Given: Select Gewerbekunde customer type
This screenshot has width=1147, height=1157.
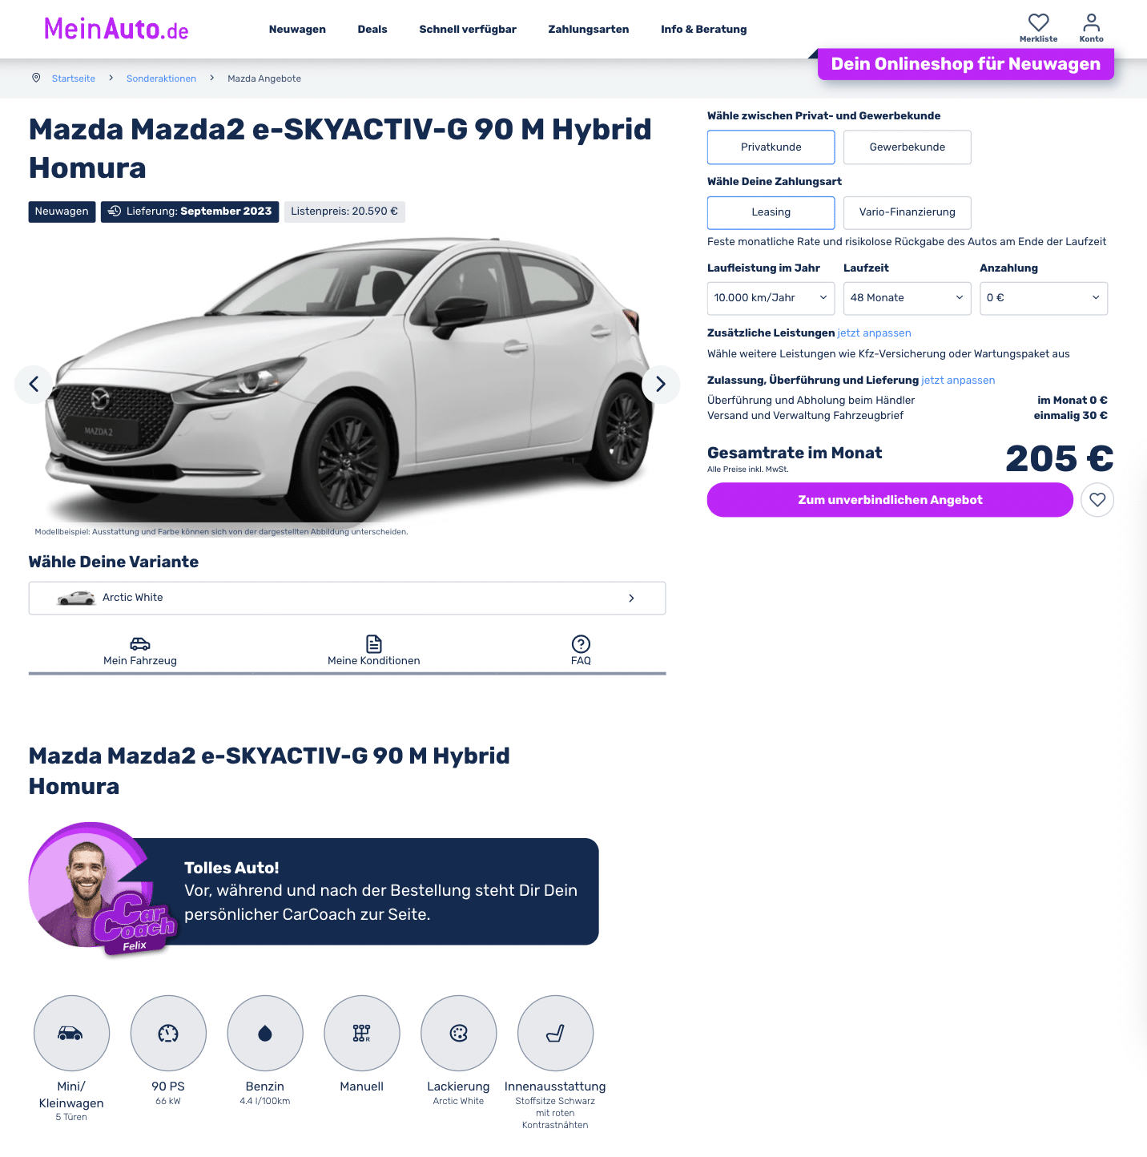Looking at the screenshot, I should pos(908,147).
